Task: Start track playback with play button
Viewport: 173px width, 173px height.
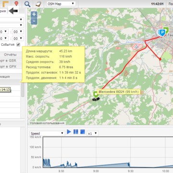Action: (x=69, y=132)
